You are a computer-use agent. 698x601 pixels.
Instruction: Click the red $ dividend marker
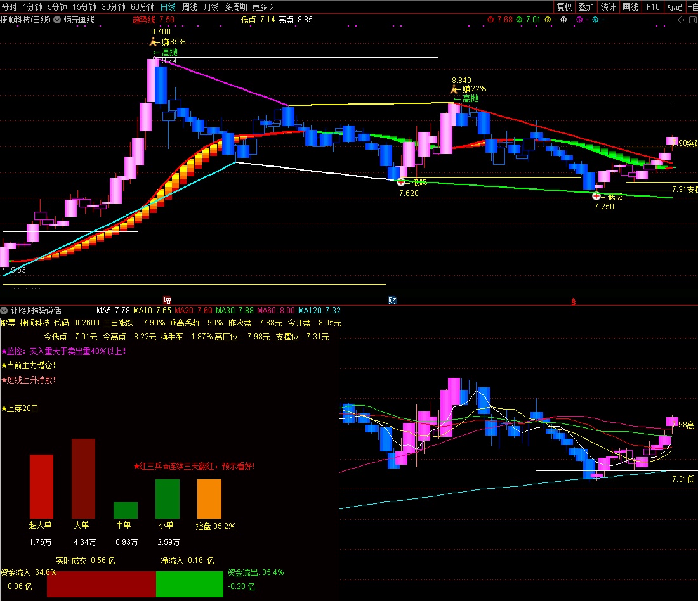click(574, 302)
